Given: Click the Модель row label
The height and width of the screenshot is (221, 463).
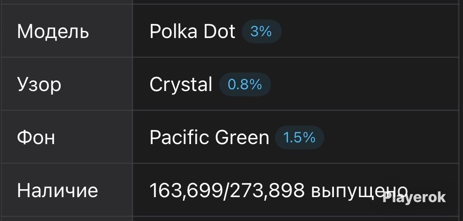Looking at the screenshot, I should tap(53, 31).
